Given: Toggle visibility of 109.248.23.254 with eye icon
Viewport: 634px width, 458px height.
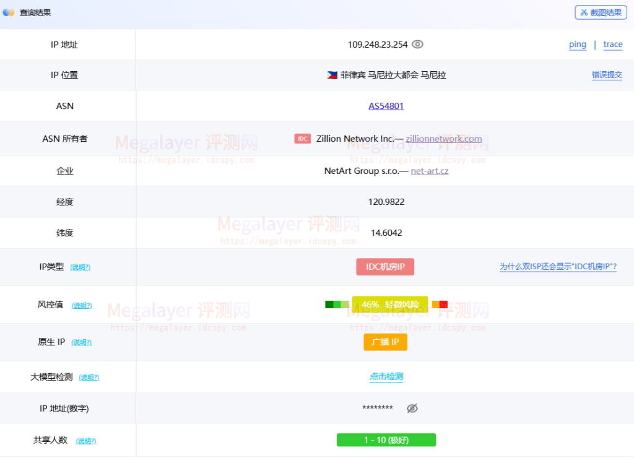Looking at the screenshot, I should (417, 44).
